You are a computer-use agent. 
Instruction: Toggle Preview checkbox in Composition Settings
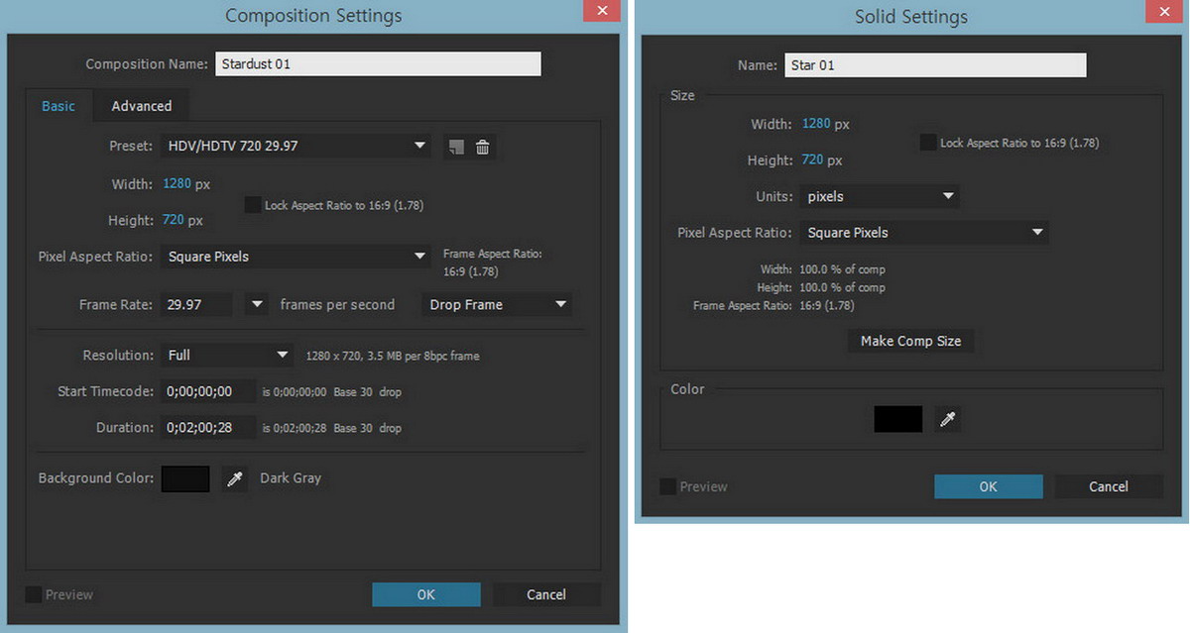tap(34, 594)
